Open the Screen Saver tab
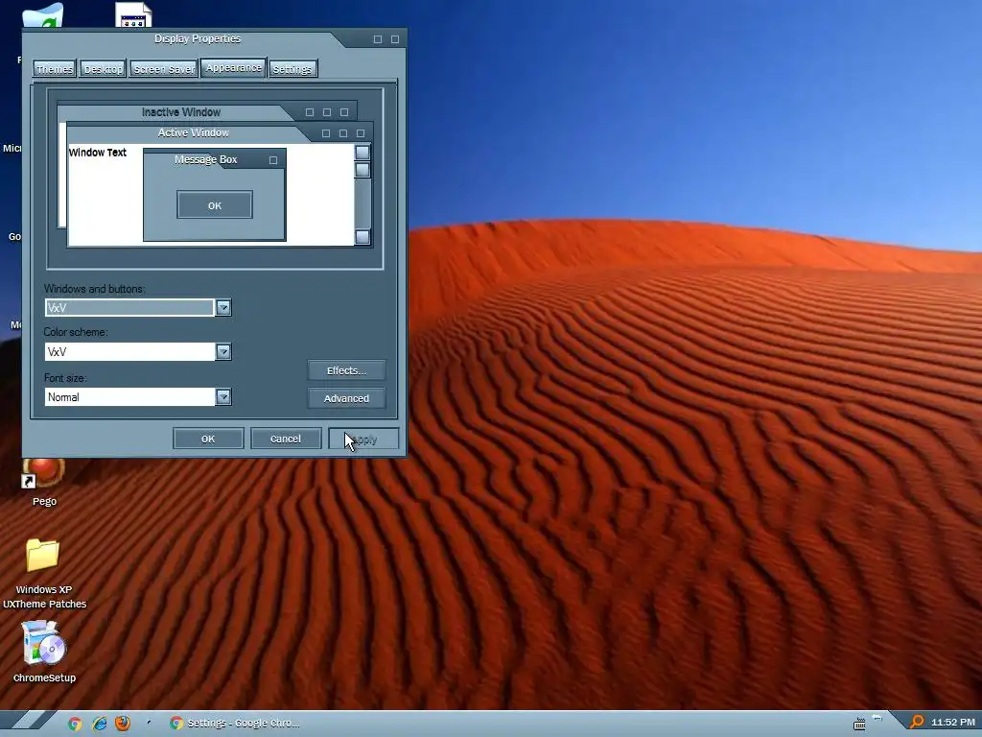 click(163, 69)
